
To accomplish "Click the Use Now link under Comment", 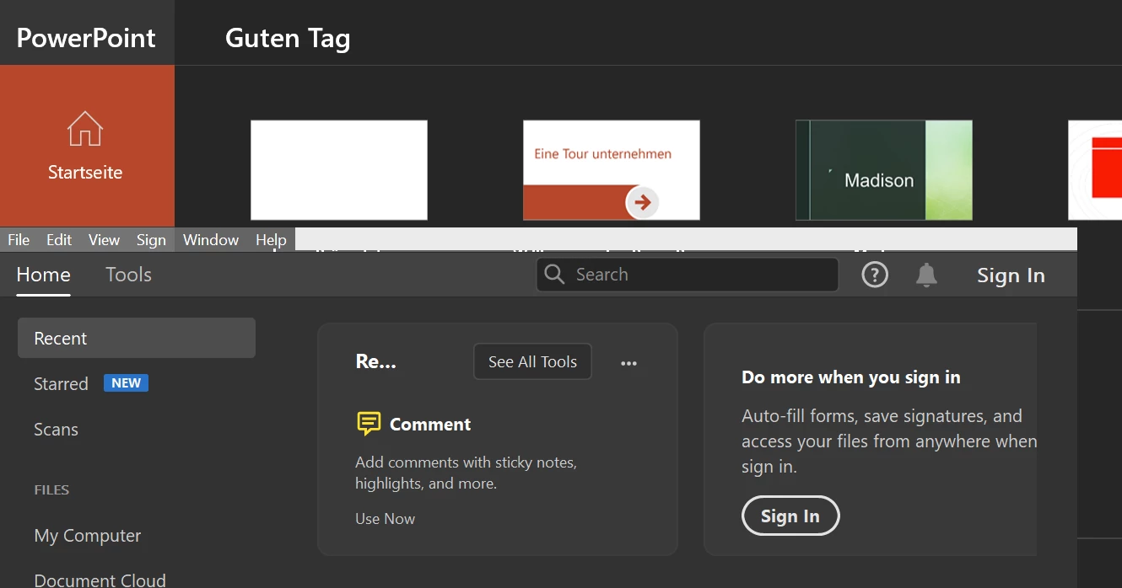I will click(385, 519).
